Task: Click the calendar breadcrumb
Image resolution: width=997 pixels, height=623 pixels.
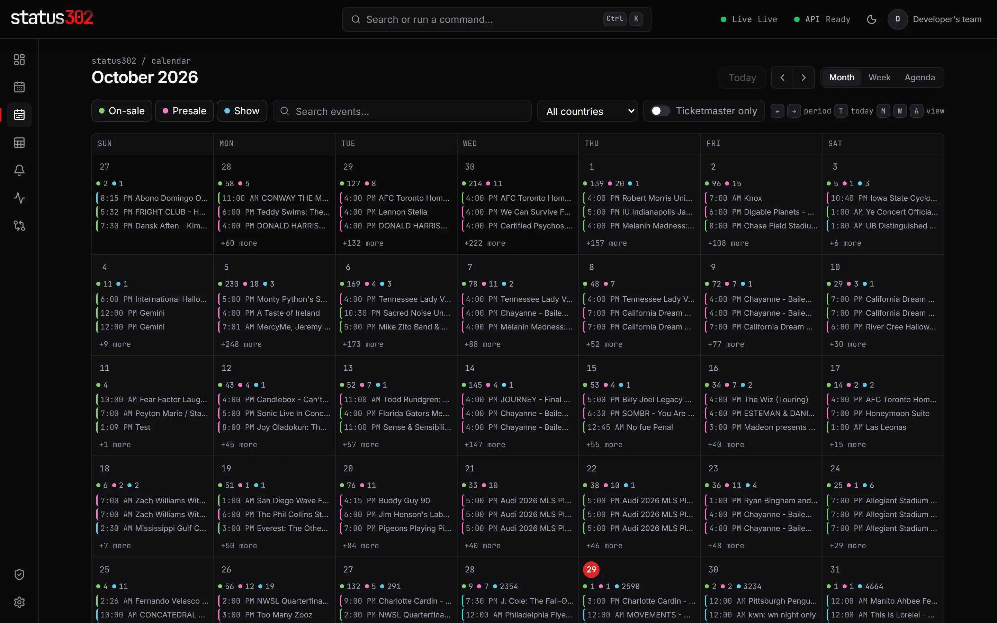Action: (171, 61)
